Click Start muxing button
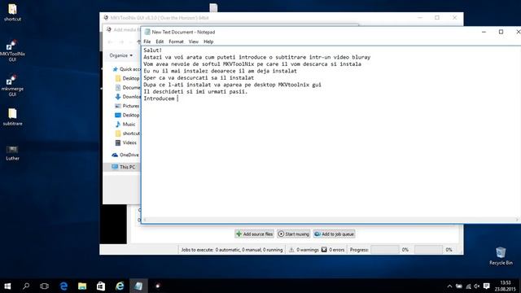This screenshot has height=293, width=521. (x=294, y=234)
